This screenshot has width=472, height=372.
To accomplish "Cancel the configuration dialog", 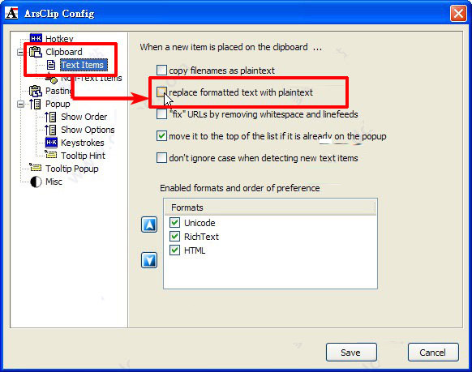I will click(433, 353).
